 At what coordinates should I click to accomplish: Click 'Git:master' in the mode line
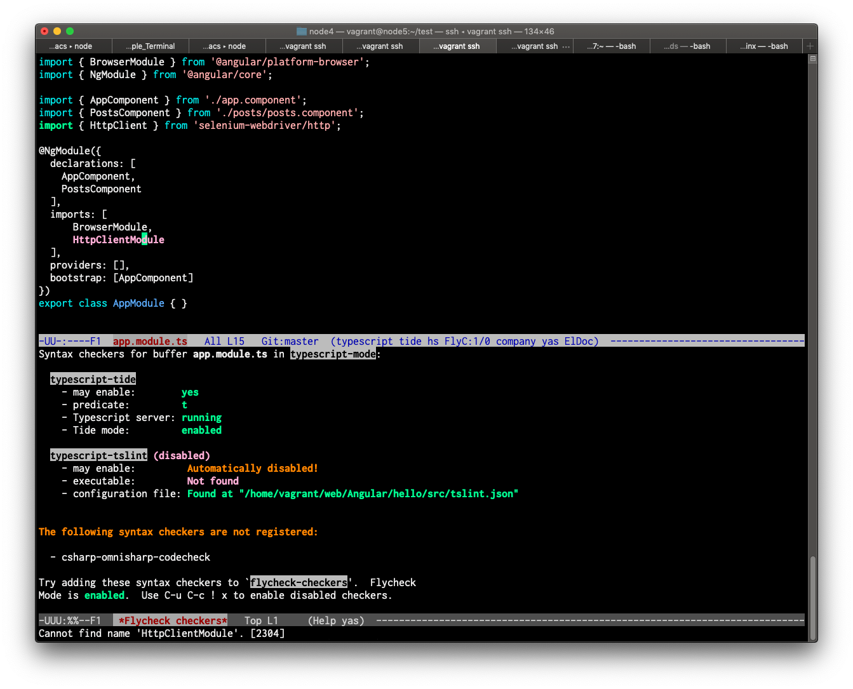[x=290, y=342]
